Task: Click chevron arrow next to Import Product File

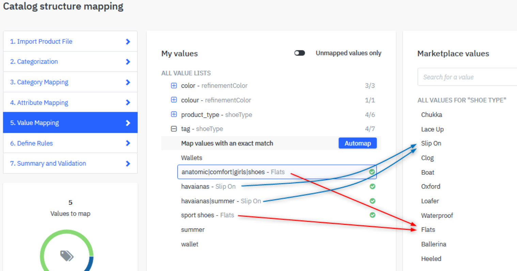Action: tap(128, 41)
